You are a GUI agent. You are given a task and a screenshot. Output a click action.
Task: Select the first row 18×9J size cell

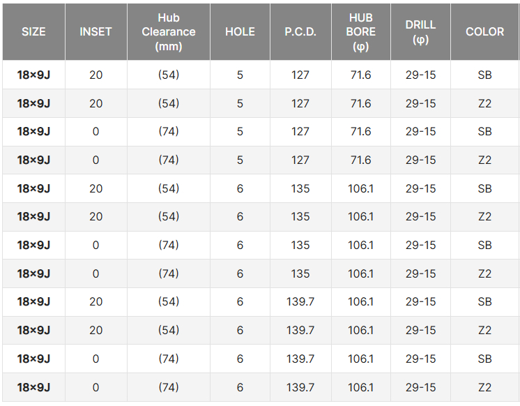pyautogui.click(x=33, y=75)
